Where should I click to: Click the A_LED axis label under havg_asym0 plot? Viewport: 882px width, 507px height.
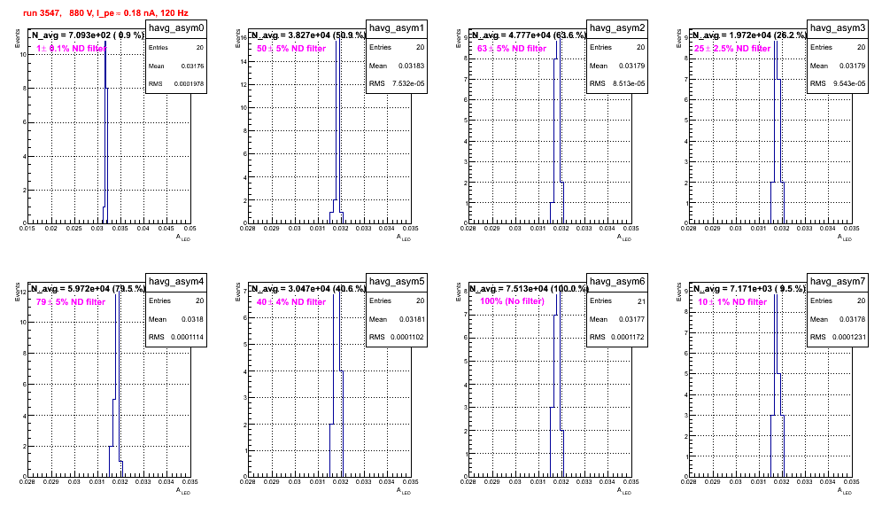[x=183, y=238]
